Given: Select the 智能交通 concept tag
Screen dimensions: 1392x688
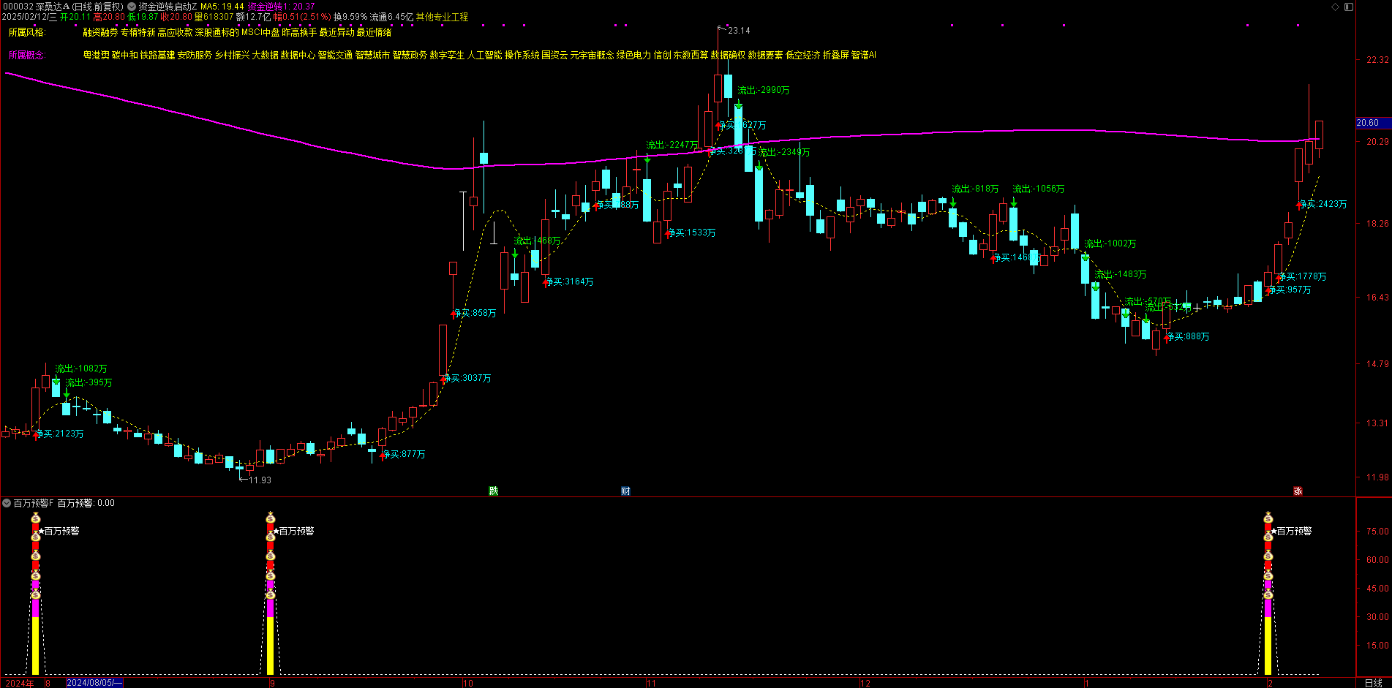Looking at the screenshot, I should tap(335, 55).
